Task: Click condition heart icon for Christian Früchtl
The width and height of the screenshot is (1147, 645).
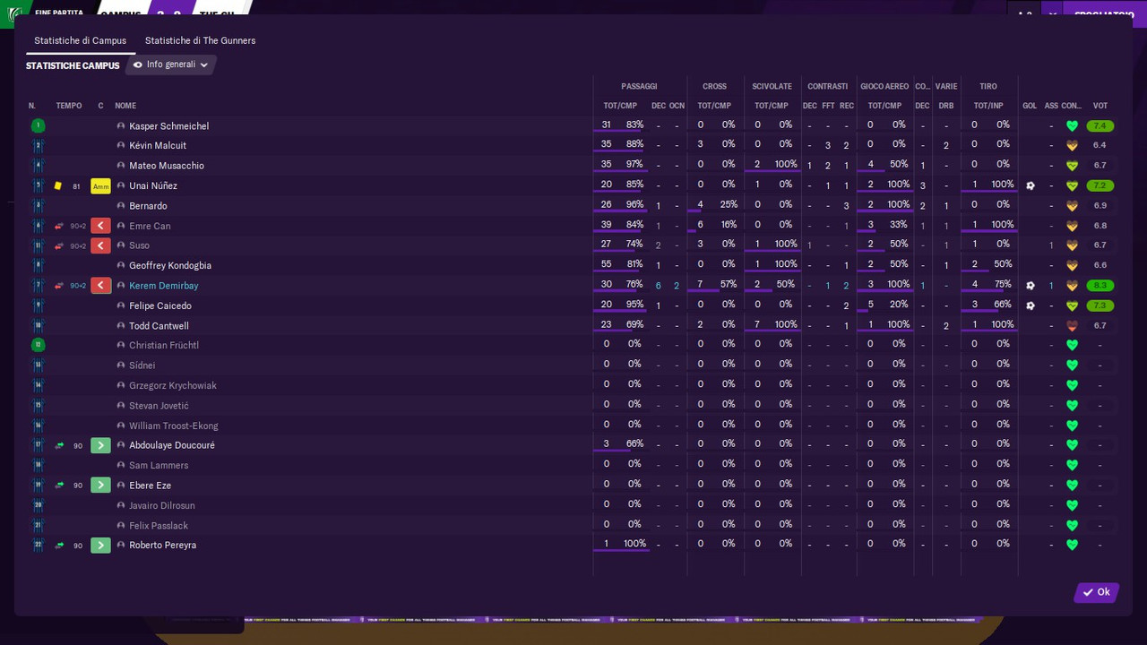Action: (x=1072, y=346)
